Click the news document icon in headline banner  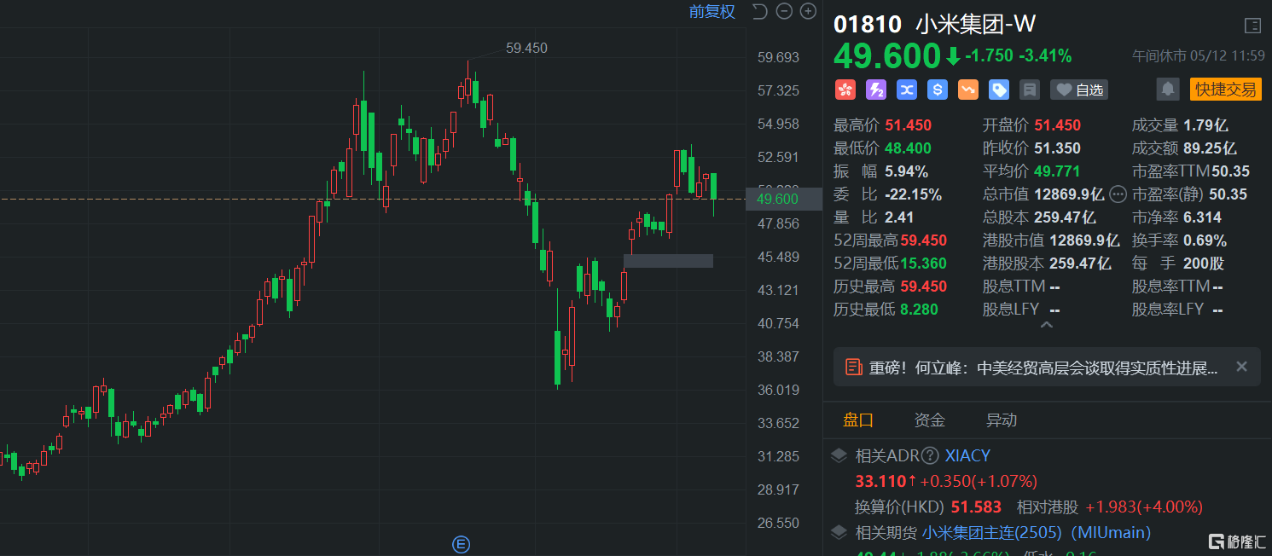(853, 368)
